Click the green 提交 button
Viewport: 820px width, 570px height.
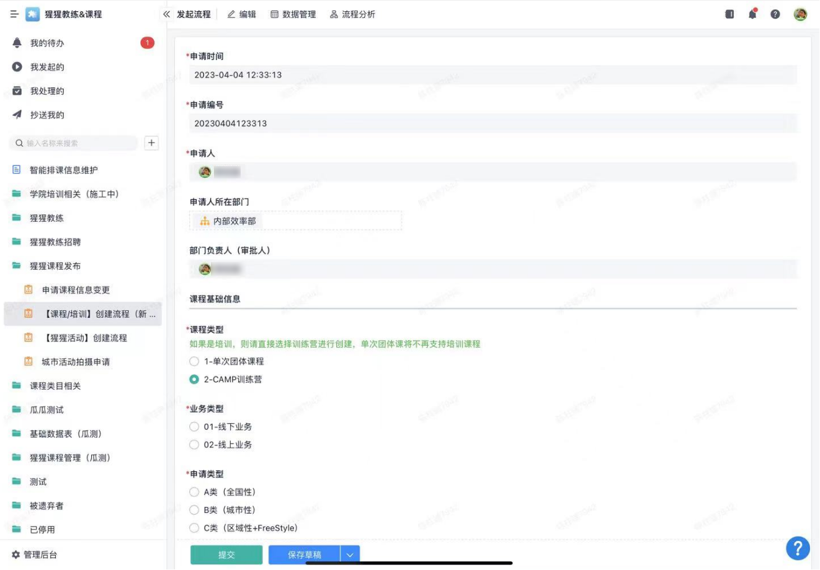[x=226, y=555]
